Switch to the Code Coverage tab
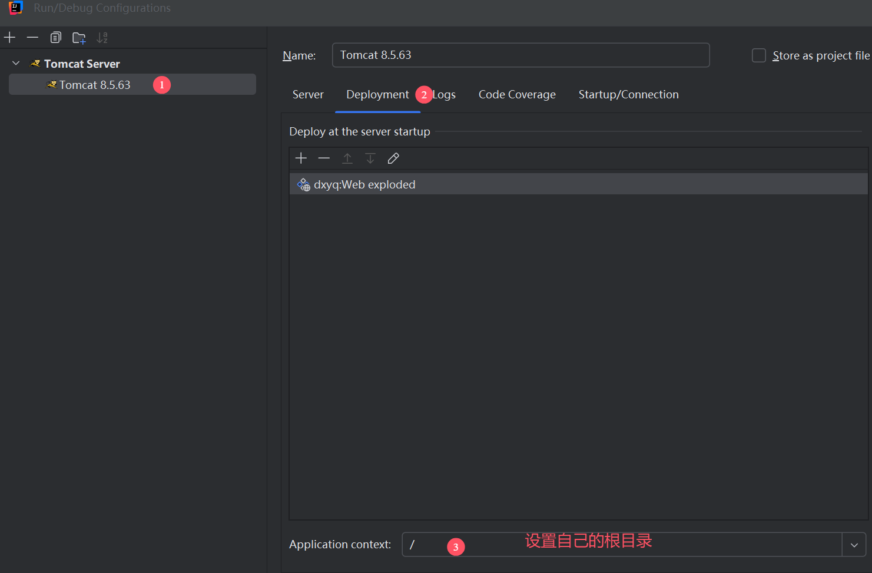 coord(517,95)
